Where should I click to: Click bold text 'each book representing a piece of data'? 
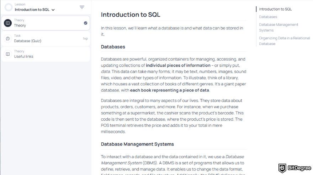[x=169, y=90]
